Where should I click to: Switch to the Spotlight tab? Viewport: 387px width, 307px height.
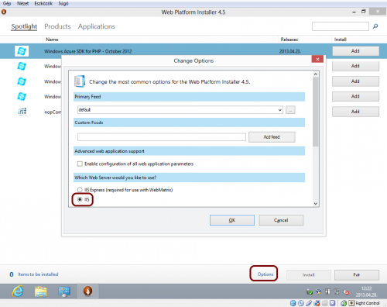tap(24, 26)
